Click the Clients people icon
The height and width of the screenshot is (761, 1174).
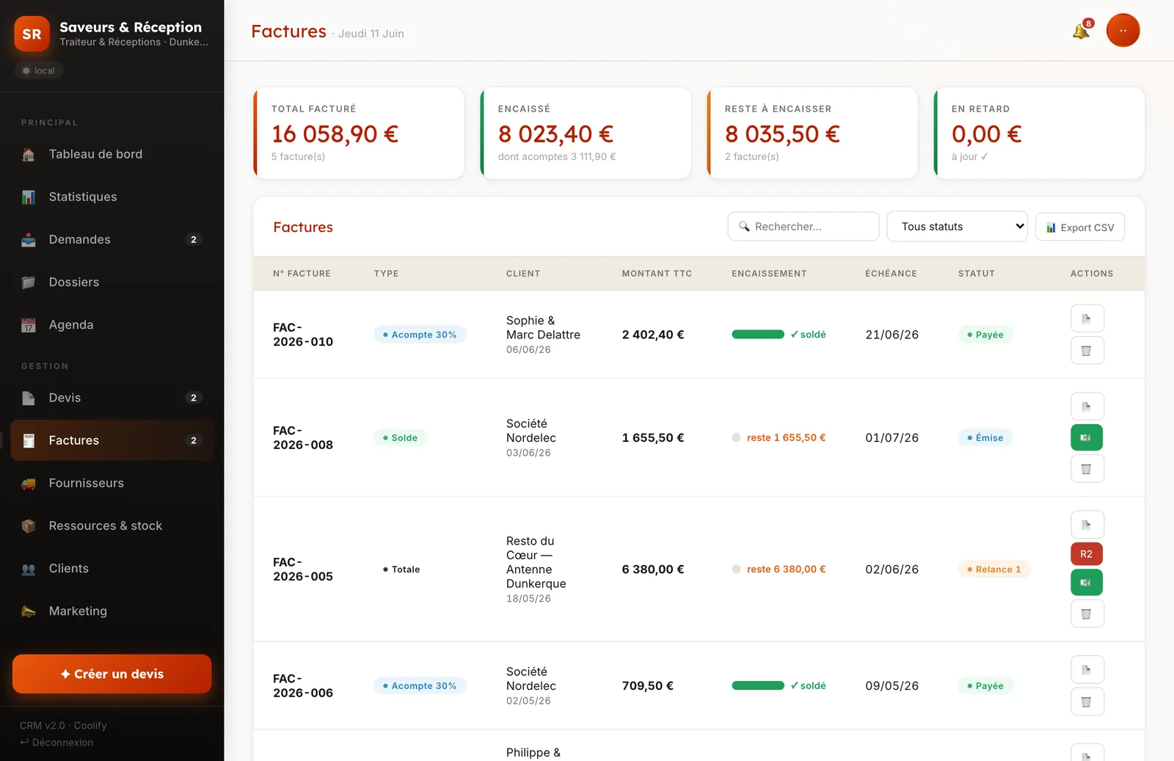click(x=29, y=569)
